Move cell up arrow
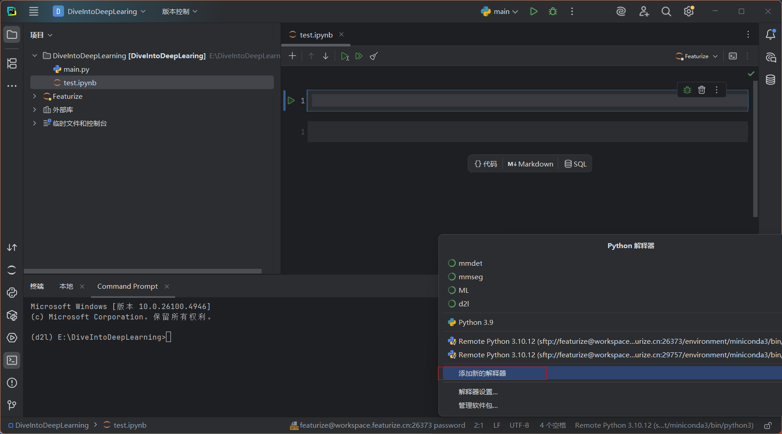This screenshot has width=782, height=434. coord(311,56)
